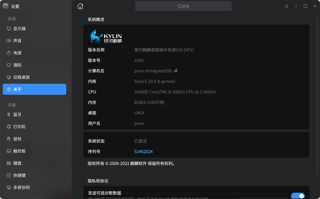The width and height of the screenshot is (320, 199).
Task: Click the 版本名称 field label
Action: pyautogui.click(x=96, y=50)
